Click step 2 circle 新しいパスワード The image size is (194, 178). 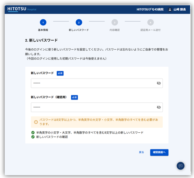pos(79,22)
